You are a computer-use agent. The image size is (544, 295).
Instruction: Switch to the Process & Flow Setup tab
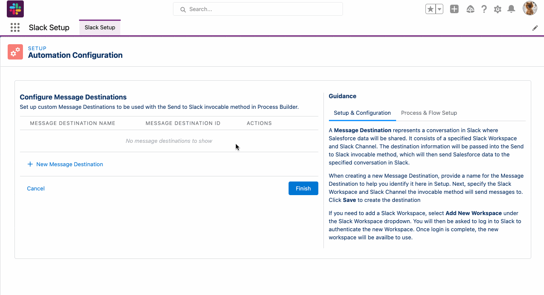point(429,113)
